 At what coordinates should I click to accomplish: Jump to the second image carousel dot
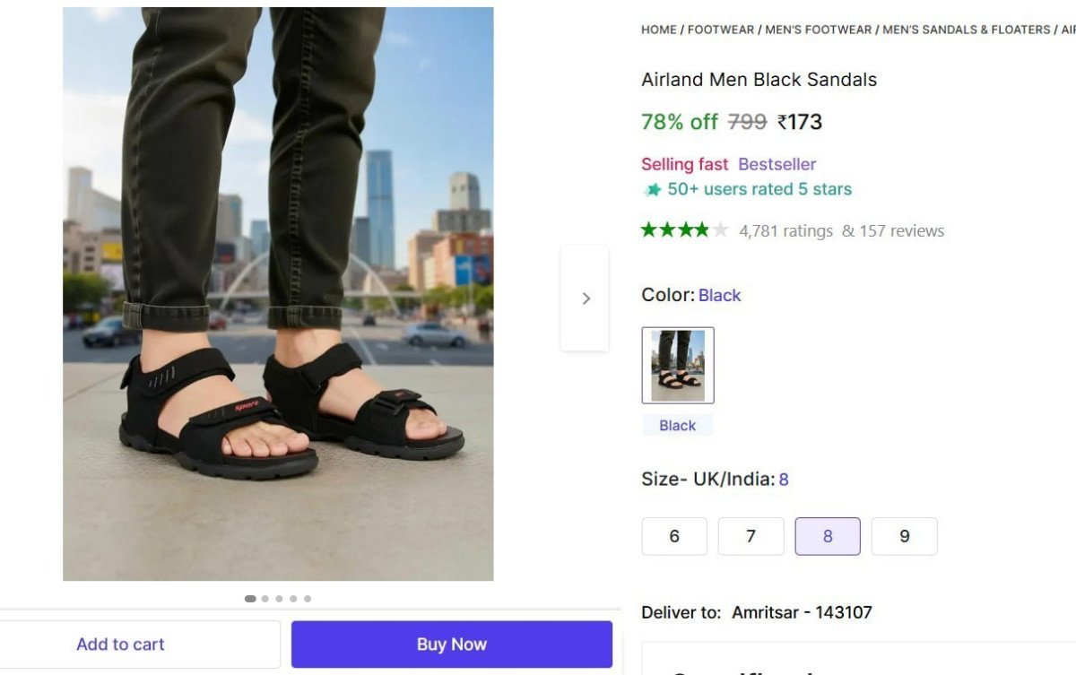click(265, 599)
